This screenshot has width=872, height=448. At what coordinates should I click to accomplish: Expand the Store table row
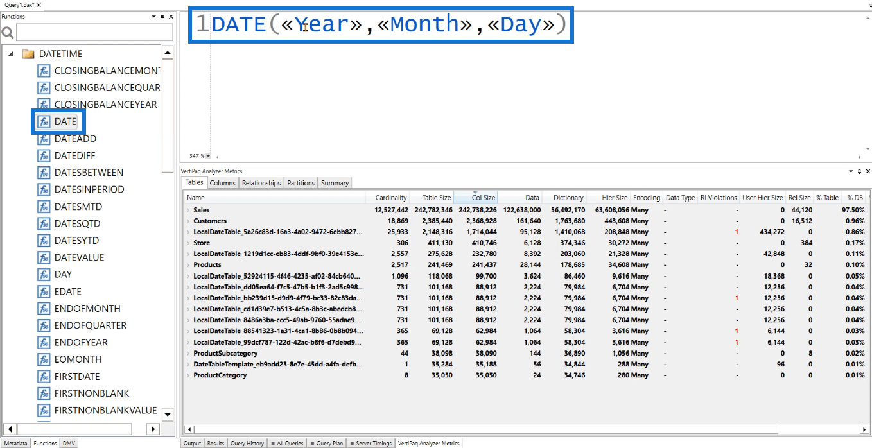[188, 243]
